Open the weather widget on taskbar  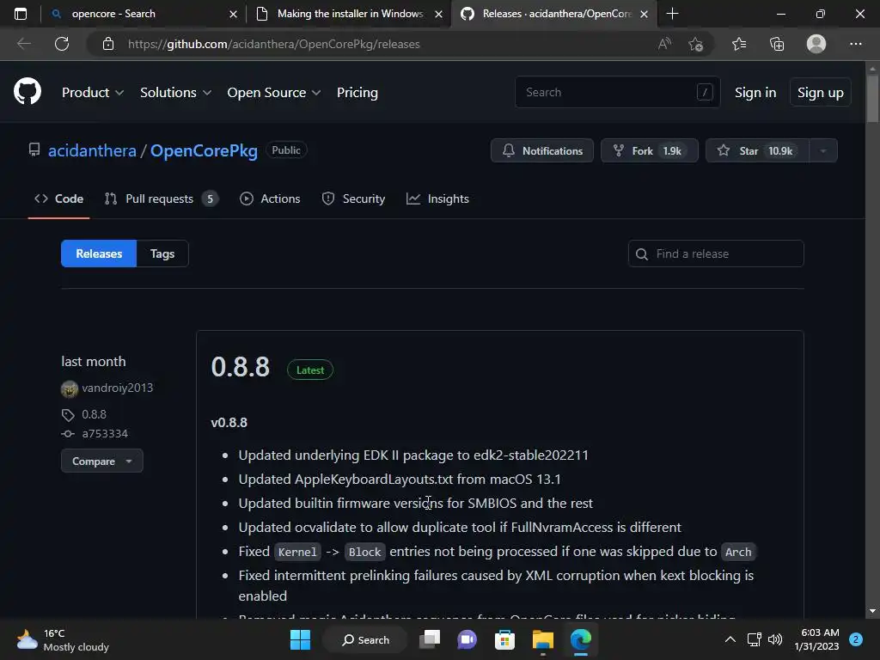click(63, 639)
